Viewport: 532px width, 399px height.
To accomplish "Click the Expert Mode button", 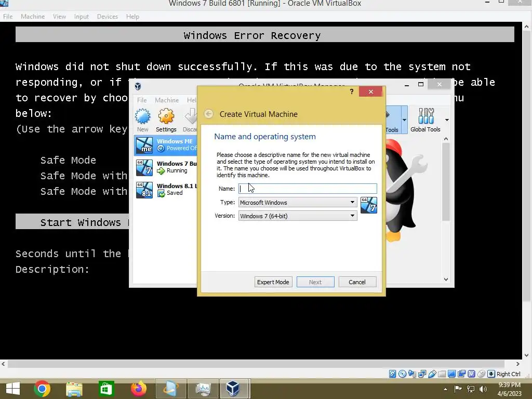I will (x=273, y=282).
